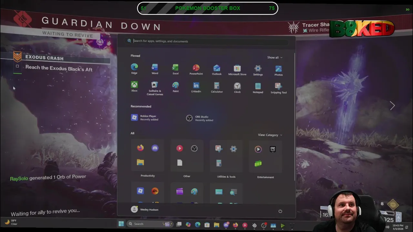This screenshot has height=232, width=413.
Task: Open SteelSeries icon on taskbar
Action: 254,225
